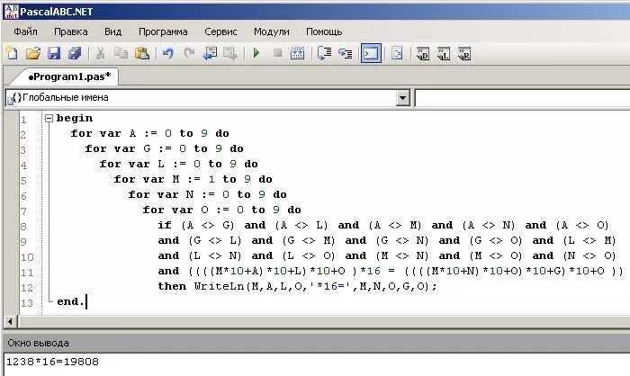The width and height of the screenshot is (630, 376).
Task: Click the Step Over debug icon
Action: pyautogui.click(x=324, y=53)
